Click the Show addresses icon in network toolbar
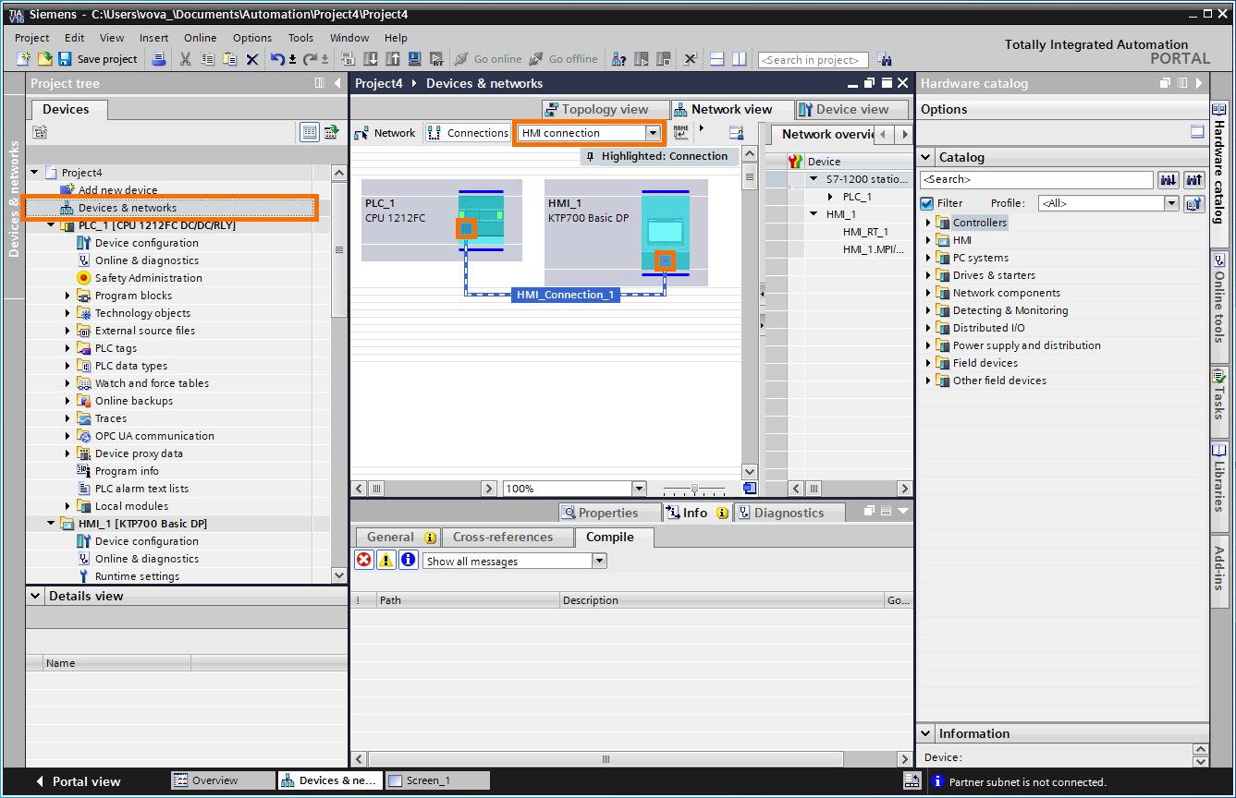Viewport: 1236px width, 798px height. click(x=681, y=132)
